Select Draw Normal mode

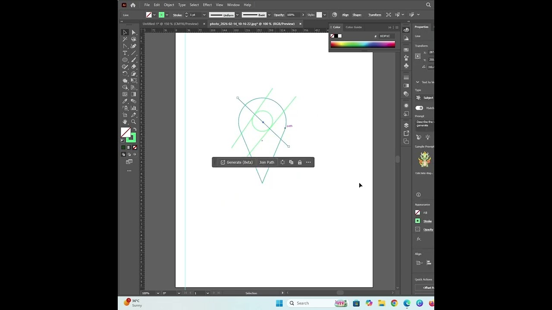123,154
